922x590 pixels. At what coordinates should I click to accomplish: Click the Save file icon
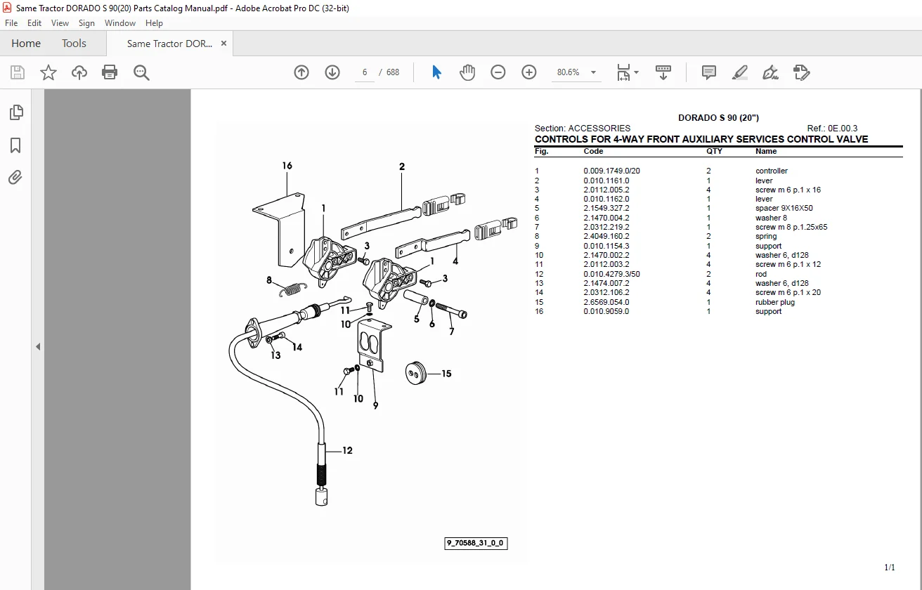point(18,72)
